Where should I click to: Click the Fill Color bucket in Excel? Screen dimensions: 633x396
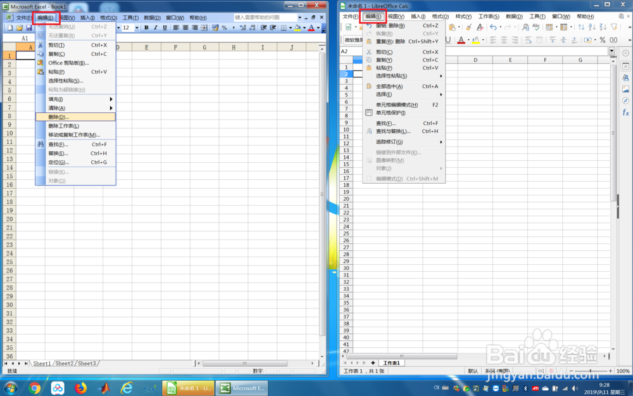(298, 28)
